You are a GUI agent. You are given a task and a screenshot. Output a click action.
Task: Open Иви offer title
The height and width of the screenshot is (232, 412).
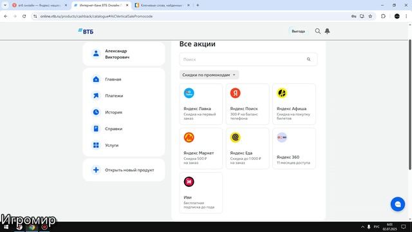point(187,197)
